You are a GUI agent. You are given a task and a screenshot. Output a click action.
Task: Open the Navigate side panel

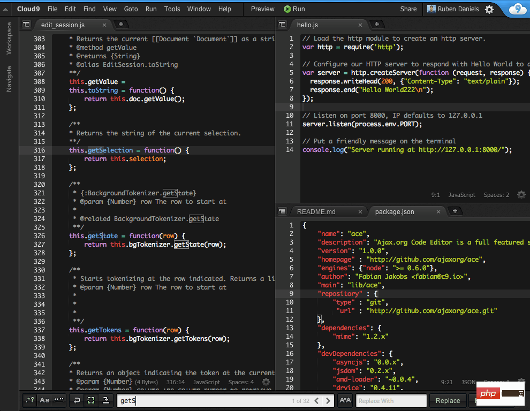coord(9,79)
